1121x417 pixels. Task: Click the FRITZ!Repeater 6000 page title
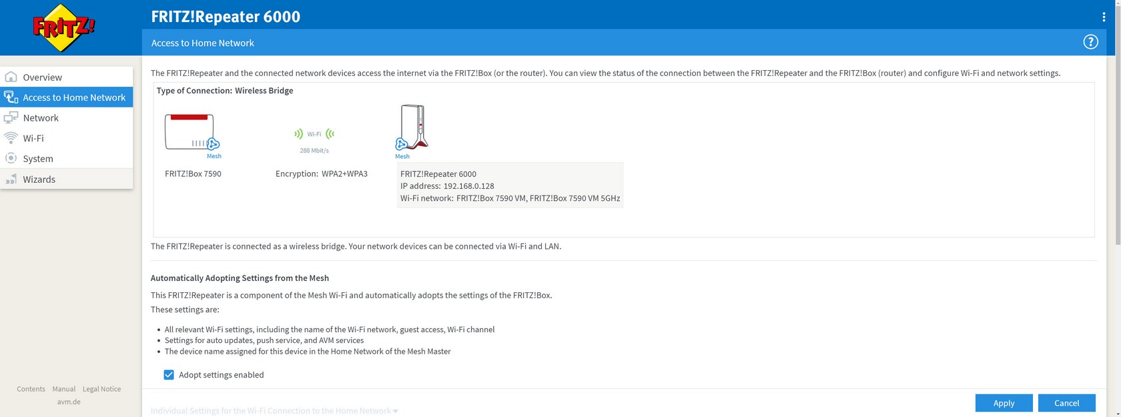[226, 17]
